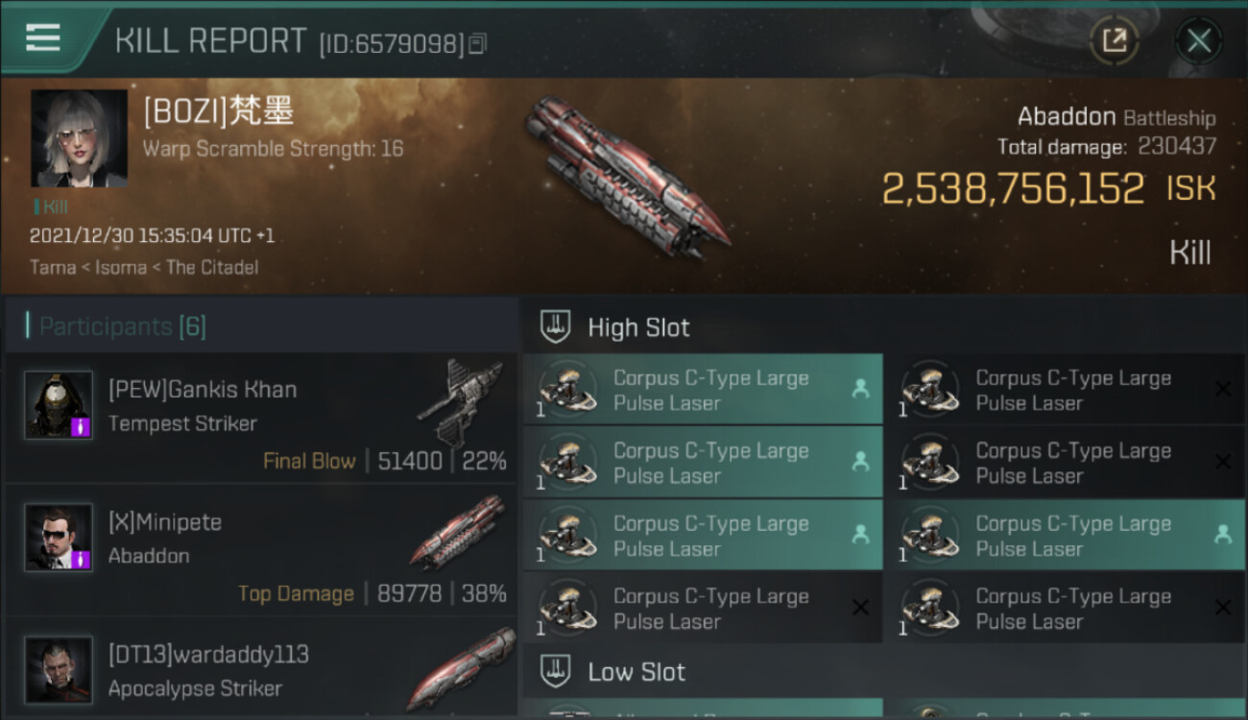The width and height of the screenshot is (1248, 720).
Task: Copy the kill report ID
Action: click(x=478, y=43)
